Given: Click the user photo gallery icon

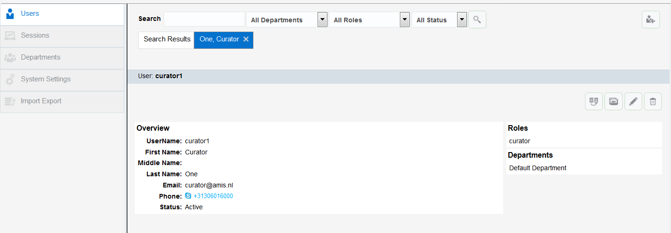Looking at the screenshot, I should 613,101.
